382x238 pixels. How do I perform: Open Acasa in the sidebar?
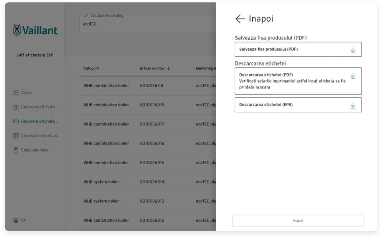click(x=27, y=93)
